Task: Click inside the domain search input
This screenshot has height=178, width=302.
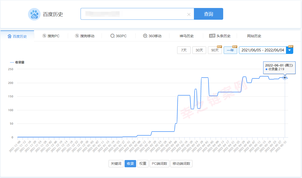Action: (135, 14)
